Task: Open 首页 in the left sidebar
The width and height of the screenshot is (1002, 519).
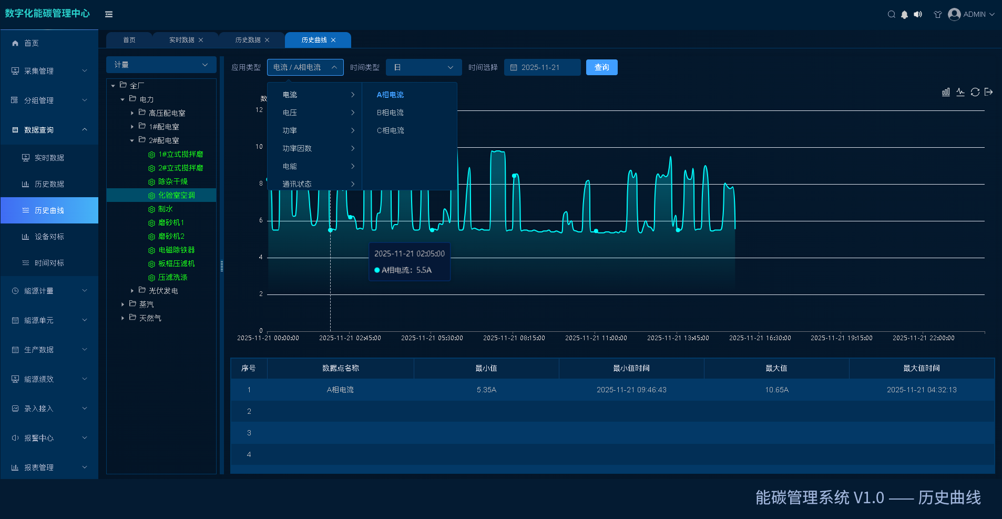Action: [49, 43]
